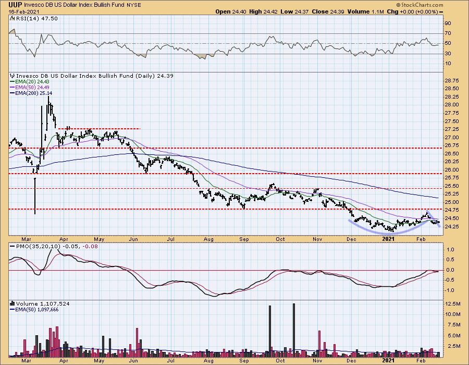Click the RSI indicator line icon

tap(12, 19)
